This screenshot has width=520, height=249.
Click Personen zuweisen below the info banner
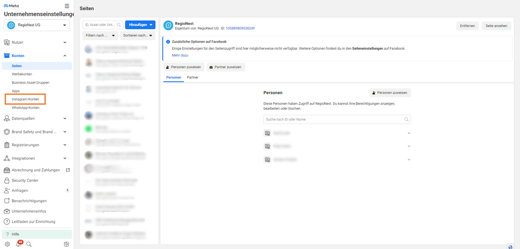(184, 67)
